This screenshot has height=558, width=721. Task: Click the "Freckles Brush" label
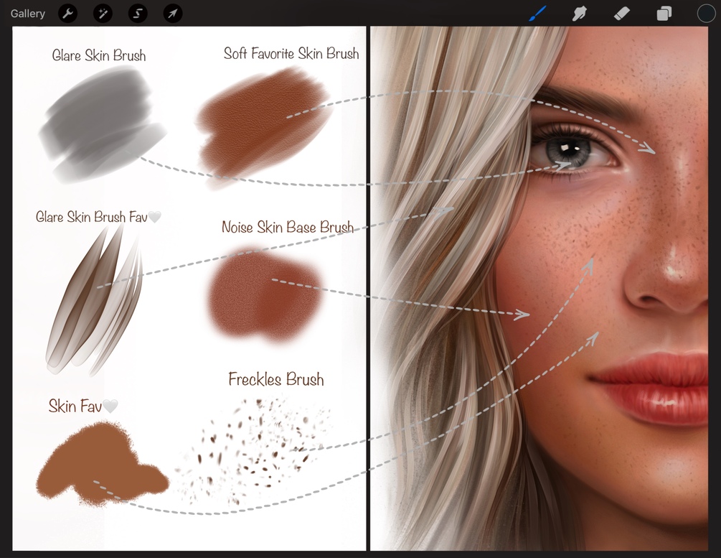(276, 379)
